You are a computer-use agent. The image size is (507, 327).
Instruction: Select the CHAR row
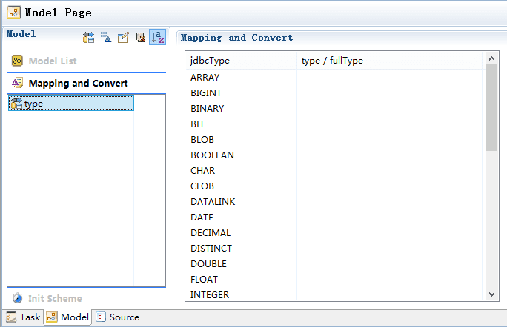[x=334, y=170]
